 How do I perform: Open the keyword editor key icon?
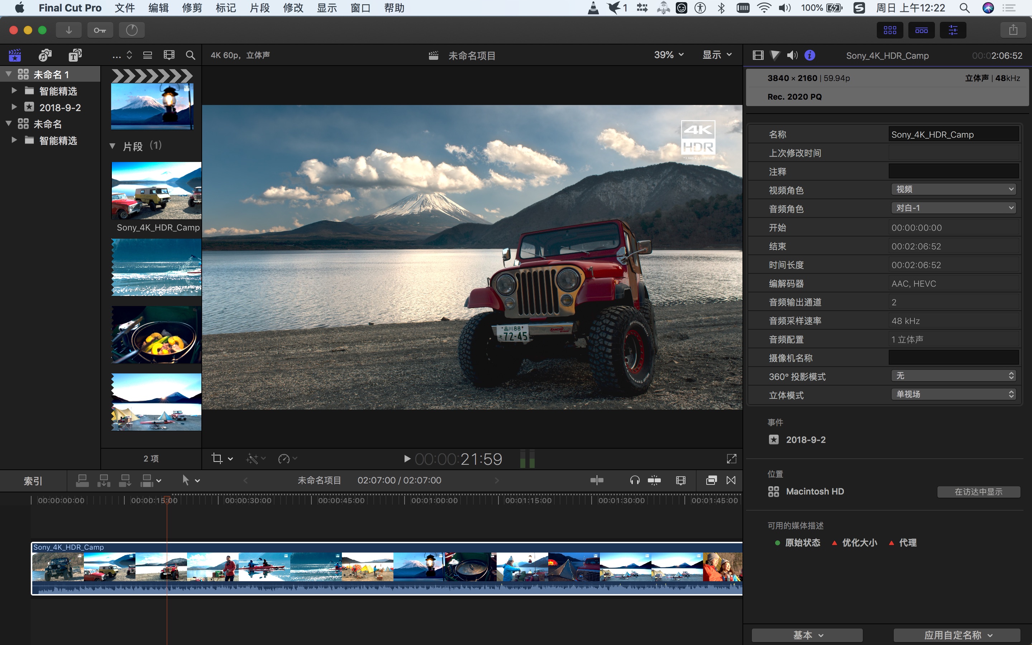click(100, 30)
